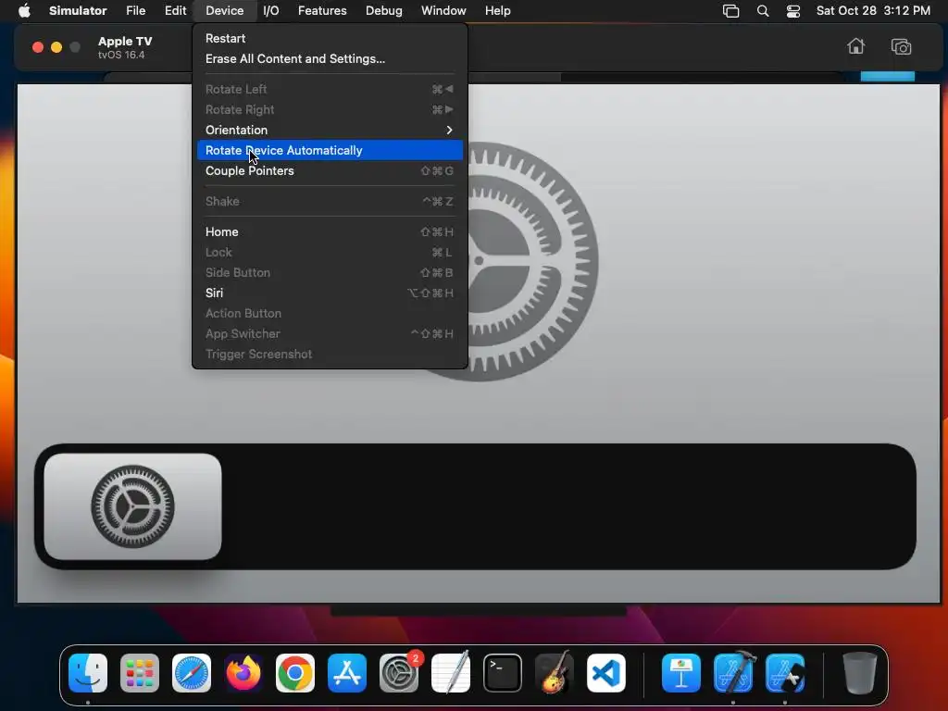
Task: Open the Simulator application menu
Action: click(78, 10)
